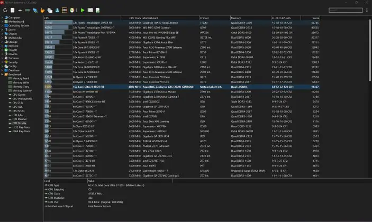Screen dimensions: 372x222
Task: Open the FPU Julia benchmark
Action: pyautogui.click(x=17, y=115)
